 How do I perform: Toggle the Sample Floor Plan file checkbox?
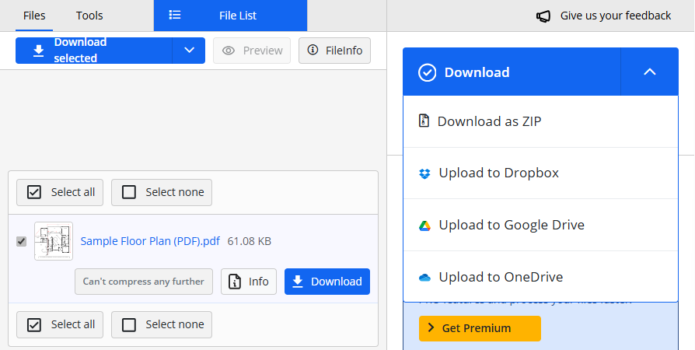21,241
